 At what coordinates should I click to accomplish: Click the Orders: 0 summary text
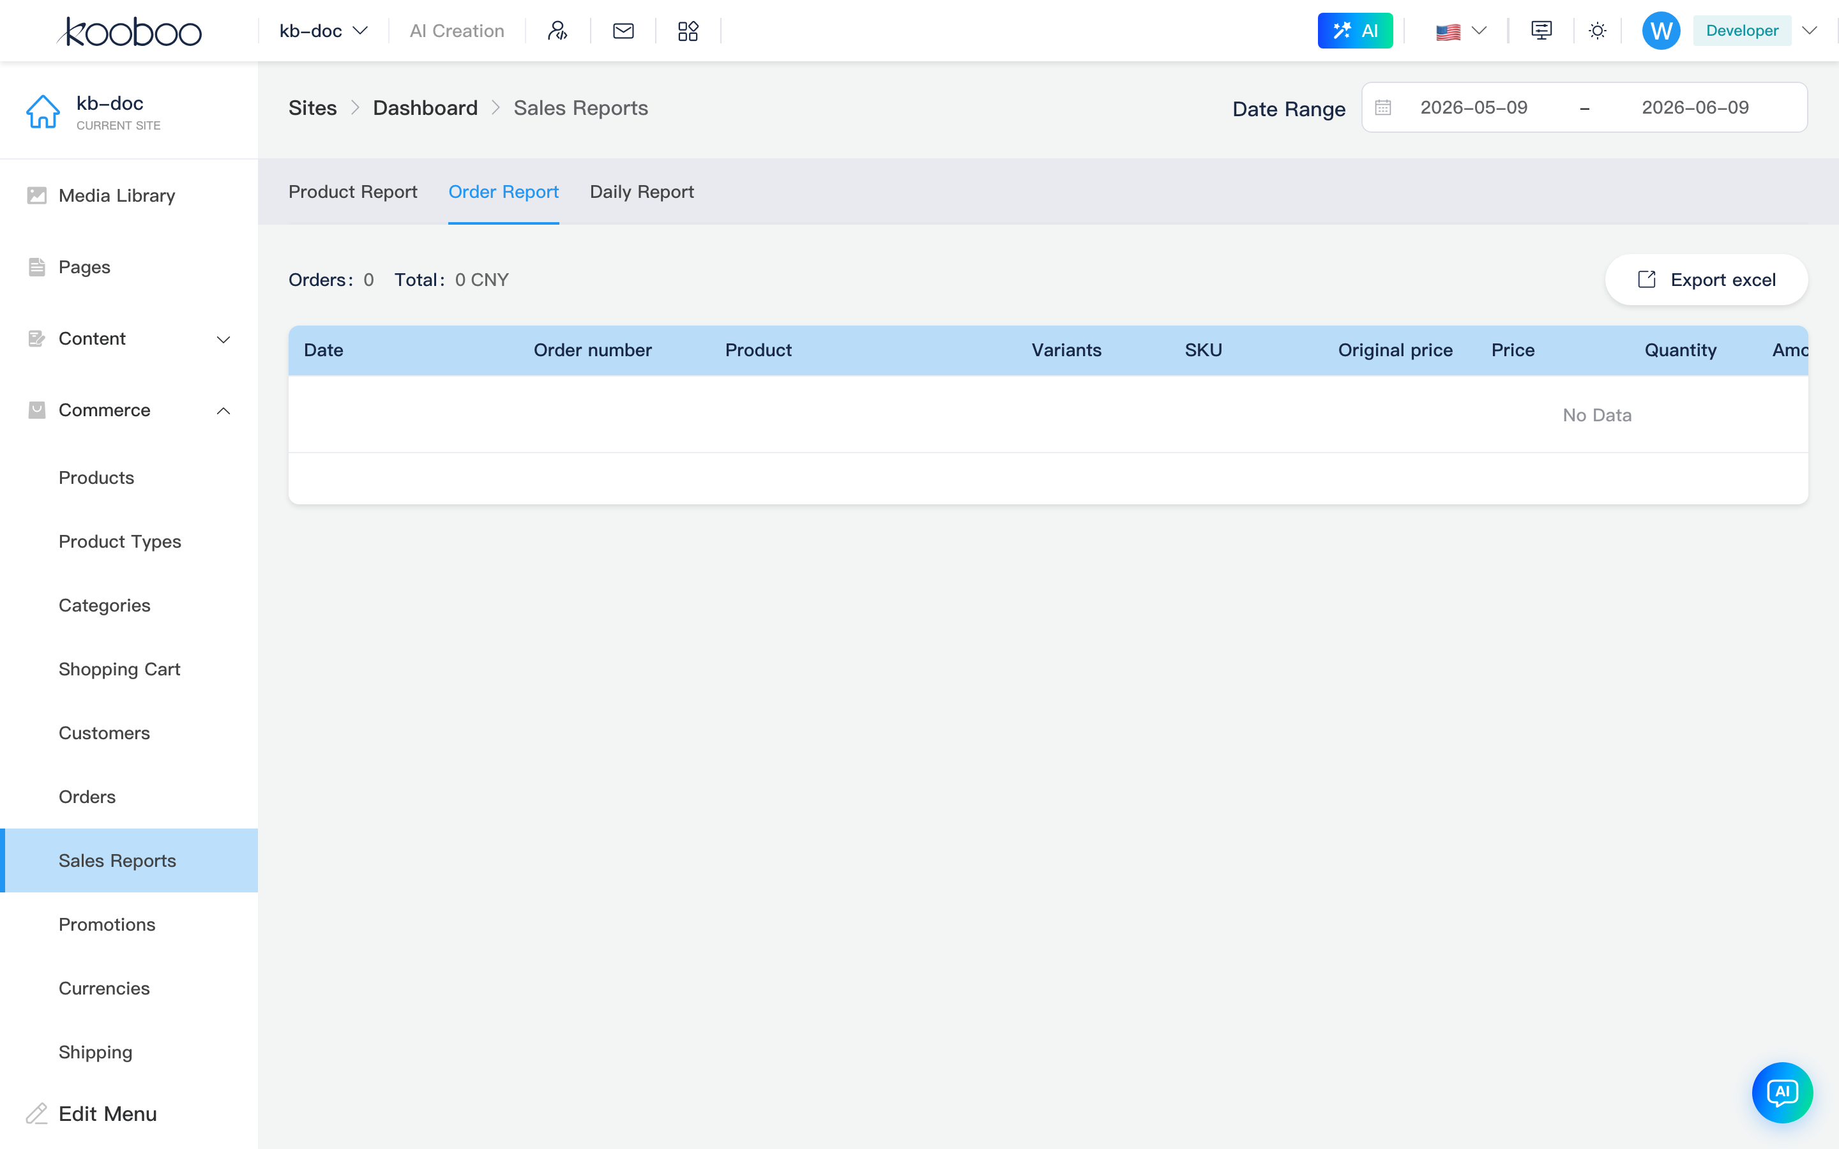point(331,280)
